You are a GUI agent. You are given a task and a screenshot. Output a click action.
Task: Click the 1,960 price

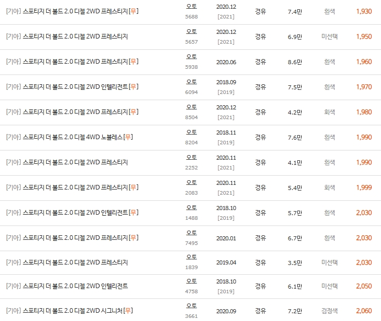(364, 62)
